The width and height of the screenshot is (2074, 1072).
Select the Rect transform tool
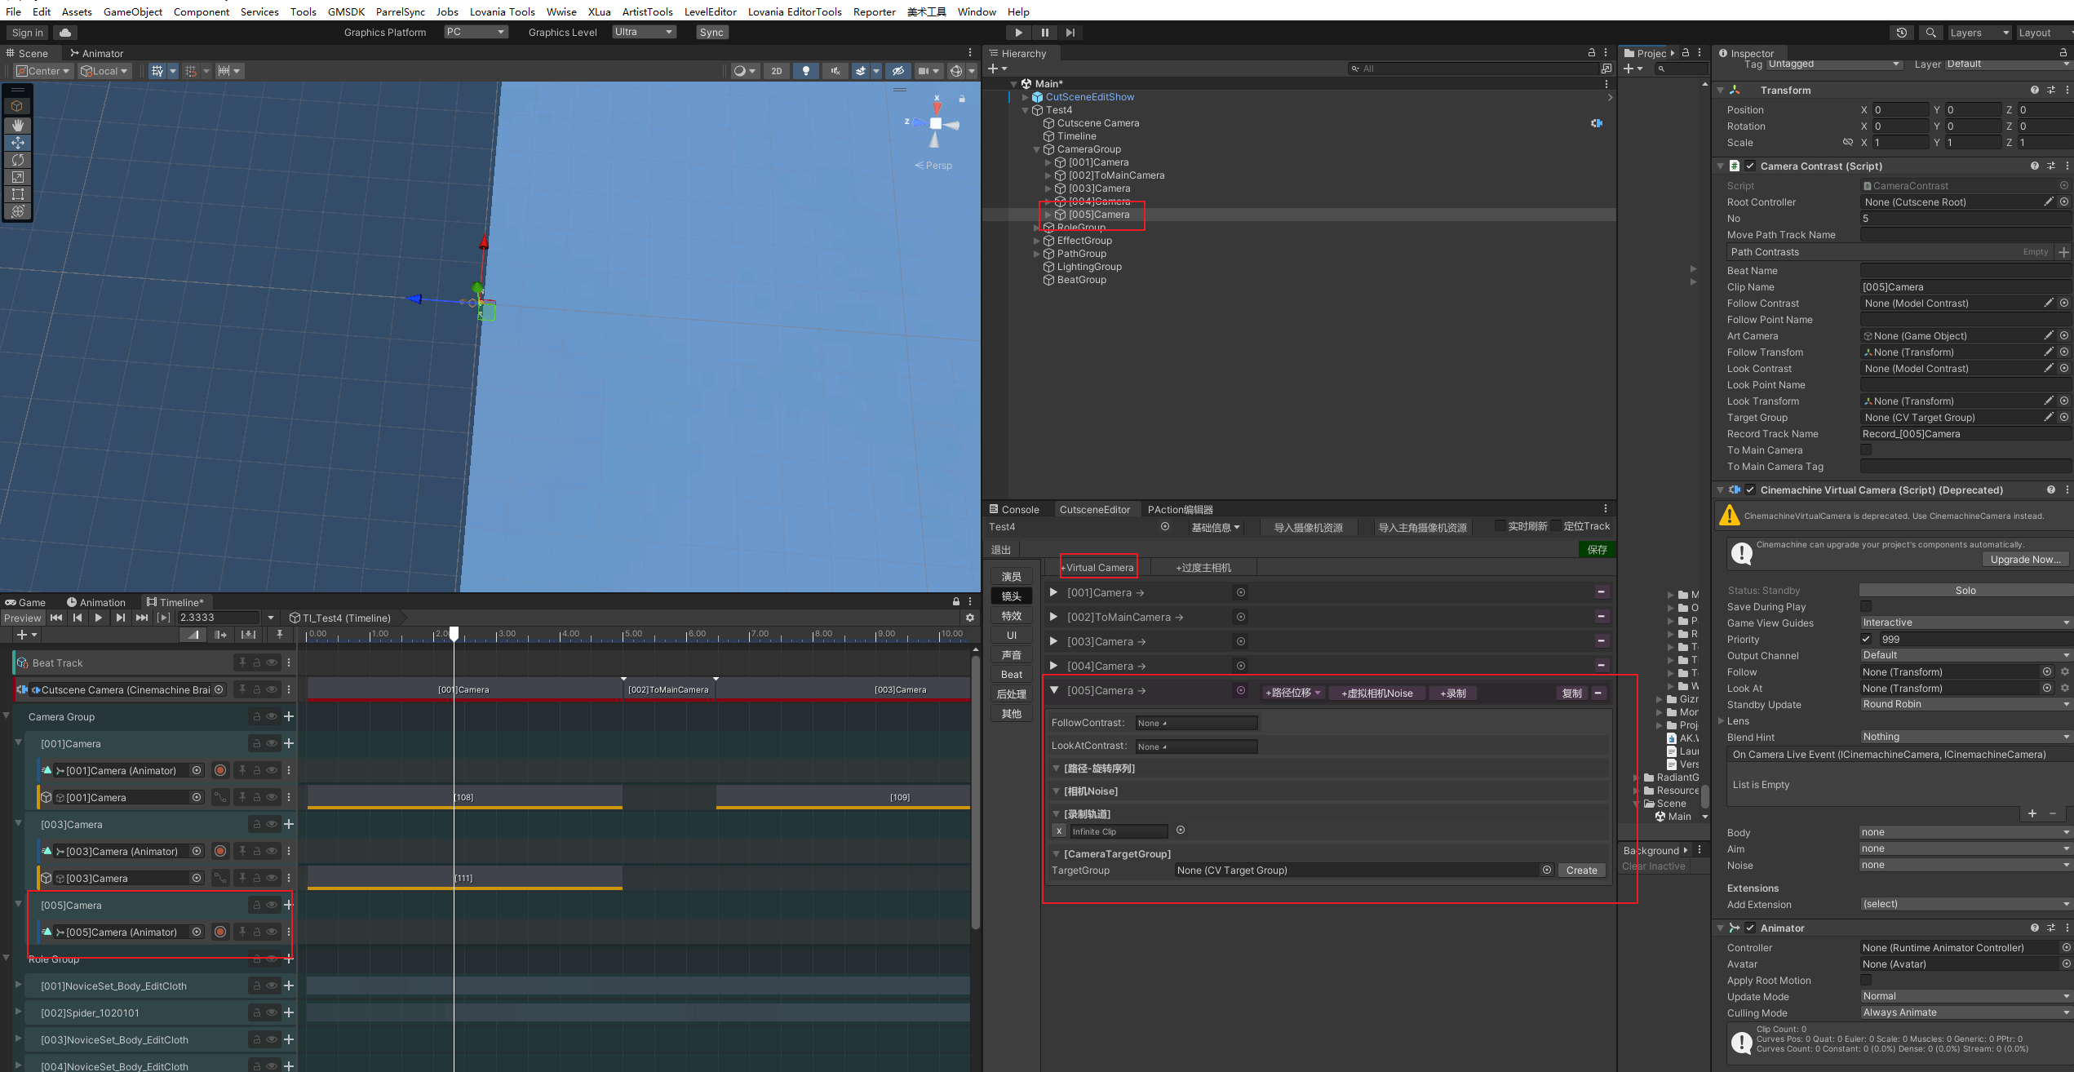click(x=17, y=194)
